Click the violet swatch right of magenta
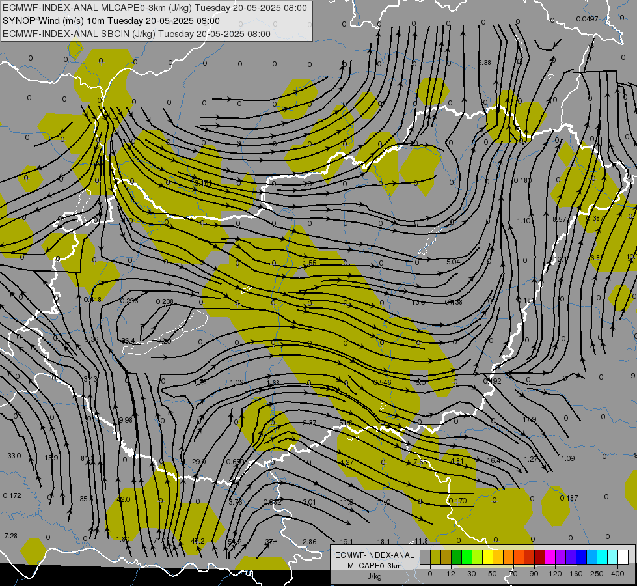Viewport: 637px width, 586px height. tap(560, 557)
